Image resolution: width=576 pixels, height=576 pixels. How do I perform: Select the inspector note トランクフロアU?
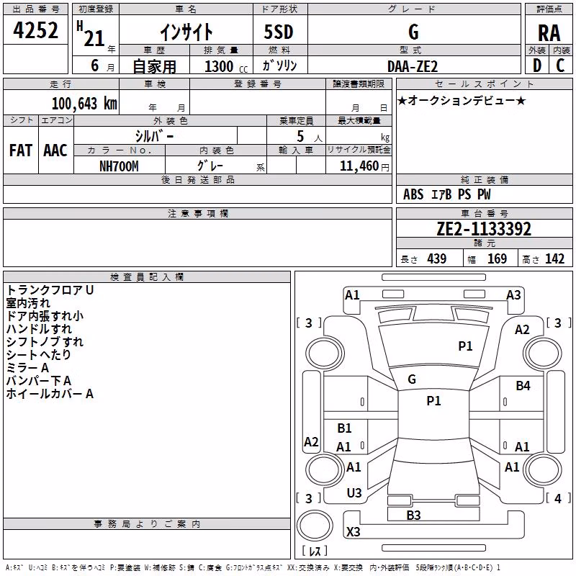click(50, 290)
